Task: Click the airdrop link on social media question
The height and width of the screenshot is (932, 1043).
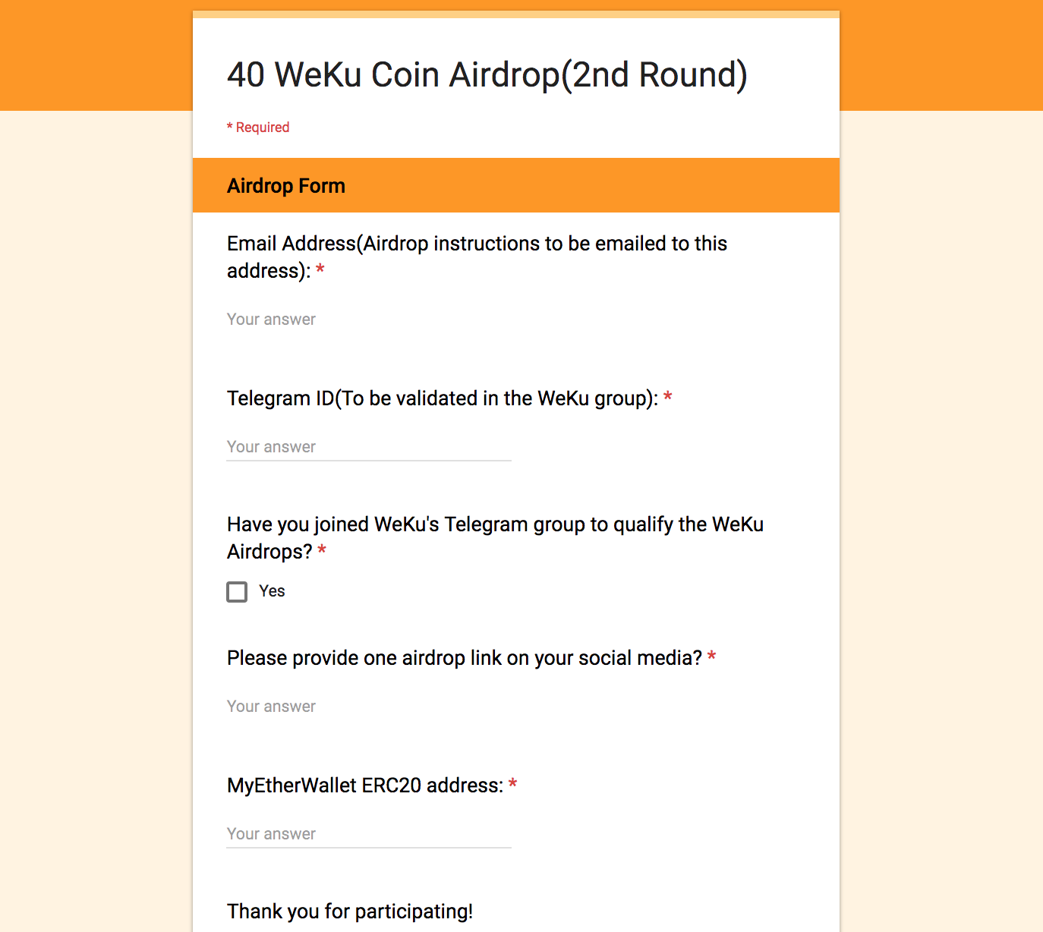Action: pos(464,658)
